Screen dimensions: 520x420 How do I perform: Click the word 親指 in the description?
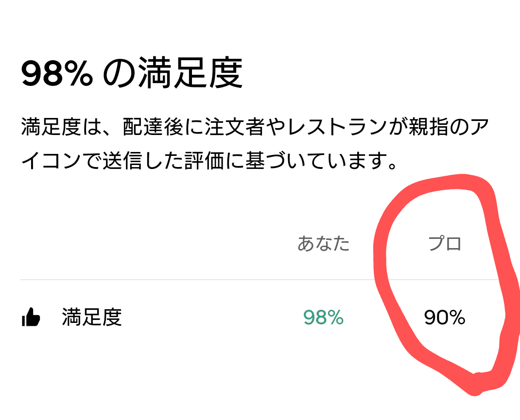click(427, 128)
